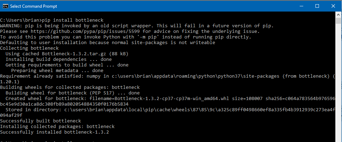Minimize the Command Prompt window

(301, 6)
